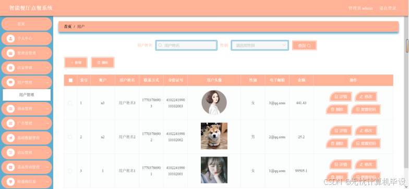Image resolution: width=409 pixels, height=189 pixels.
Task: Click 重置密码 for user a3
Action: pyautogui.click(x=366, y=109)
